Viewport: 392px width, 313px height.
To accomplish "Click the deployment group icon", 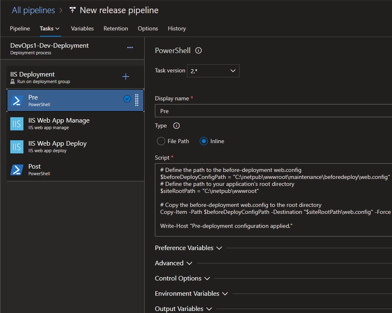I will click(12, 81).
